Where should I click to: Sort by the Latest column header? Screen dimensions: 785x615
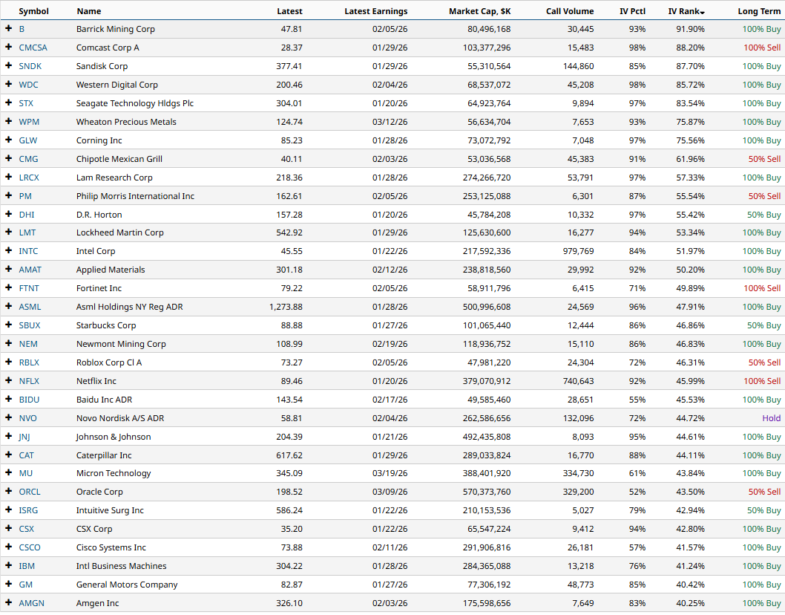(x=289, y=11)
